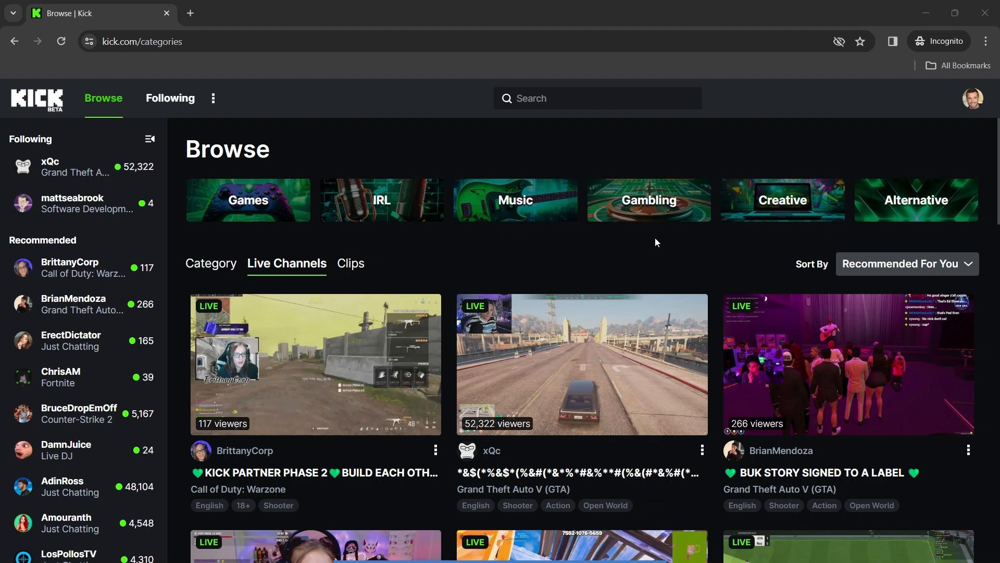Click the incognito mode icon in address bar
Viewport: 1000px width, 563px height.
(x=839, y=41)
